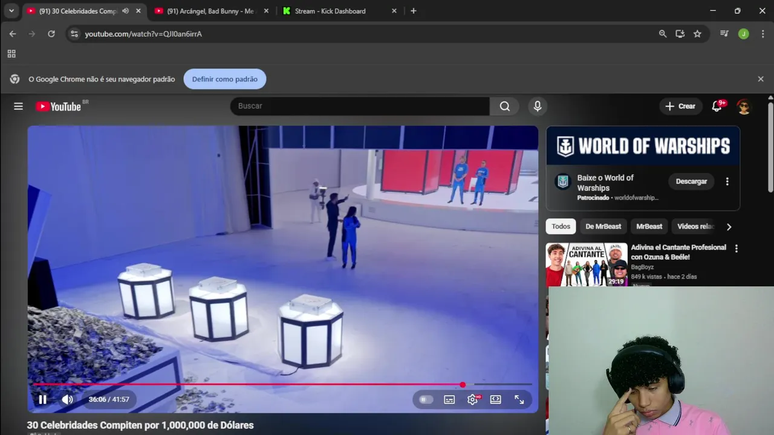Toggle the autoplay switch in player
Image resolution: width=774 pixels, height=435 pixels.
426,399
